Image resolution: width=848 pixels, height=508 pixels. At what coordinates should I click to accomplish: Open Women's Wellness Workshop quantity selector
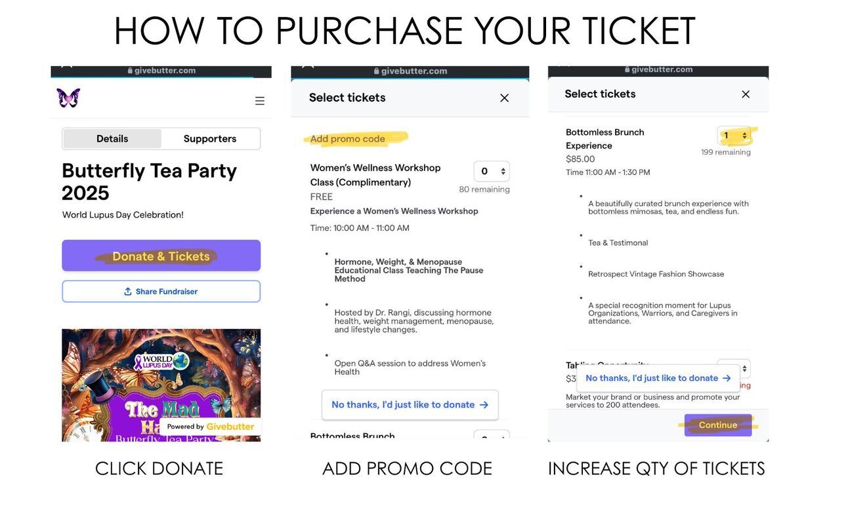[x=492, y=172]
